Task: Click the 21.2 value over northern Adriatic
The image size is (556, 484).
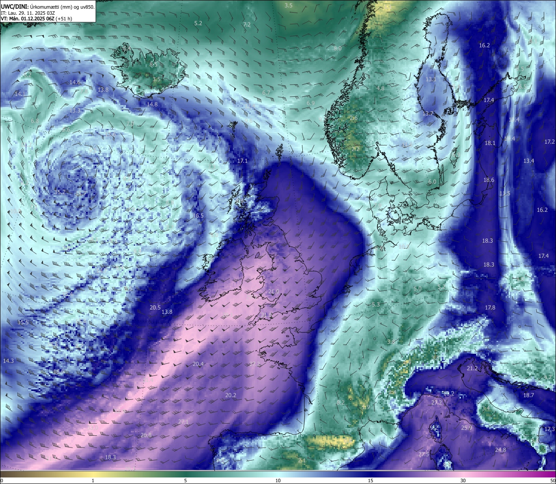Action: (472, 368)
